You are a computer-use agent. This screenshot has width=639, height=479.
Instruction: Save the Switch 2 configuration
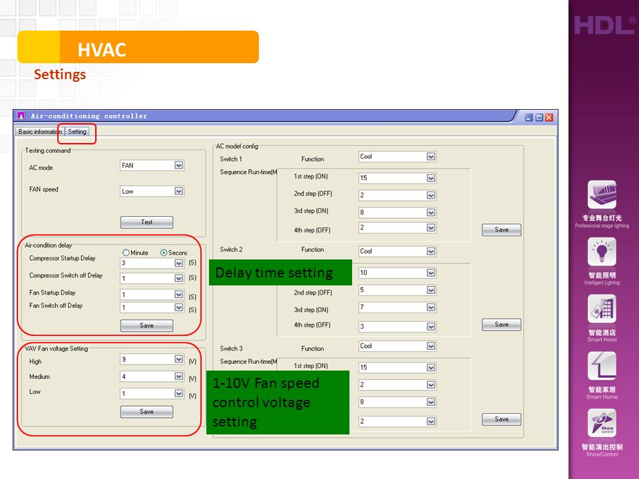[x=501, y=325]
